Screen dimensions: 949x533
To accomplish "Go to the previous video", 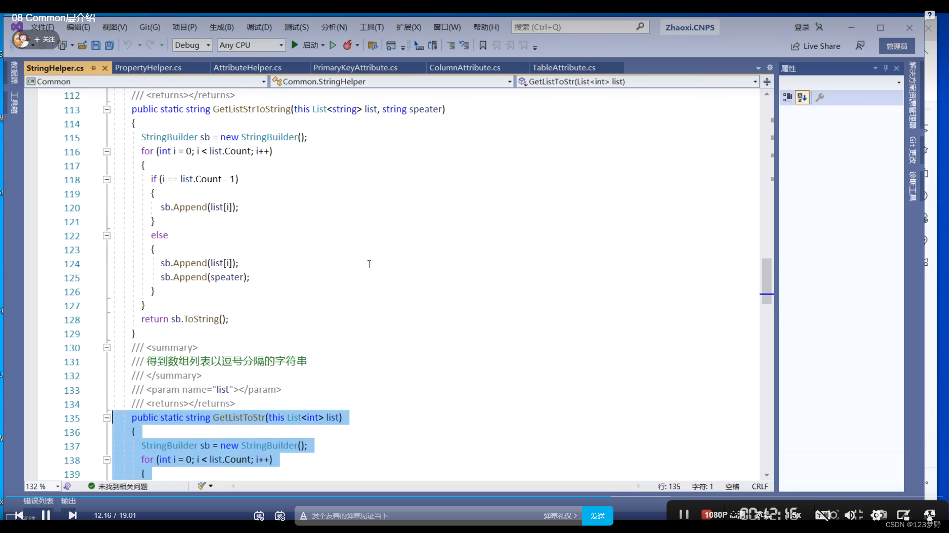I will point(19,515).
